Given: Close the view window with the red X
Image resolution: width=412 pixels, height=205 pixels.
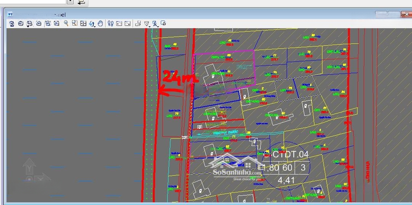Looking at the screenshot, I should click(x=404, y=14).
